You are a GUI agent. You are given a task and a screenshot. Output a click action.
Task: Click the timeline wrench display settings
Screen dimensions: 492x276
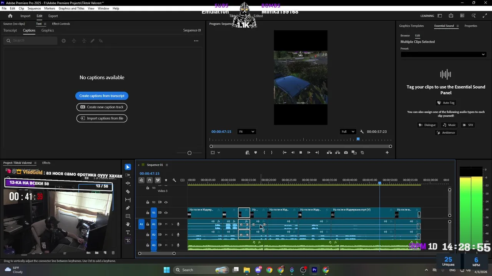(174, 180)
